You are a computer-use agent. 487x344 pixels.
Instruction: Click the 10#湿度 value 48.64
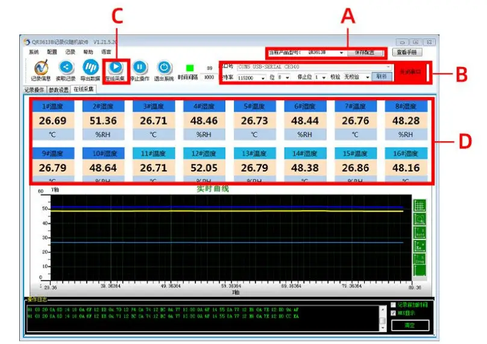[x=103, y=168]
